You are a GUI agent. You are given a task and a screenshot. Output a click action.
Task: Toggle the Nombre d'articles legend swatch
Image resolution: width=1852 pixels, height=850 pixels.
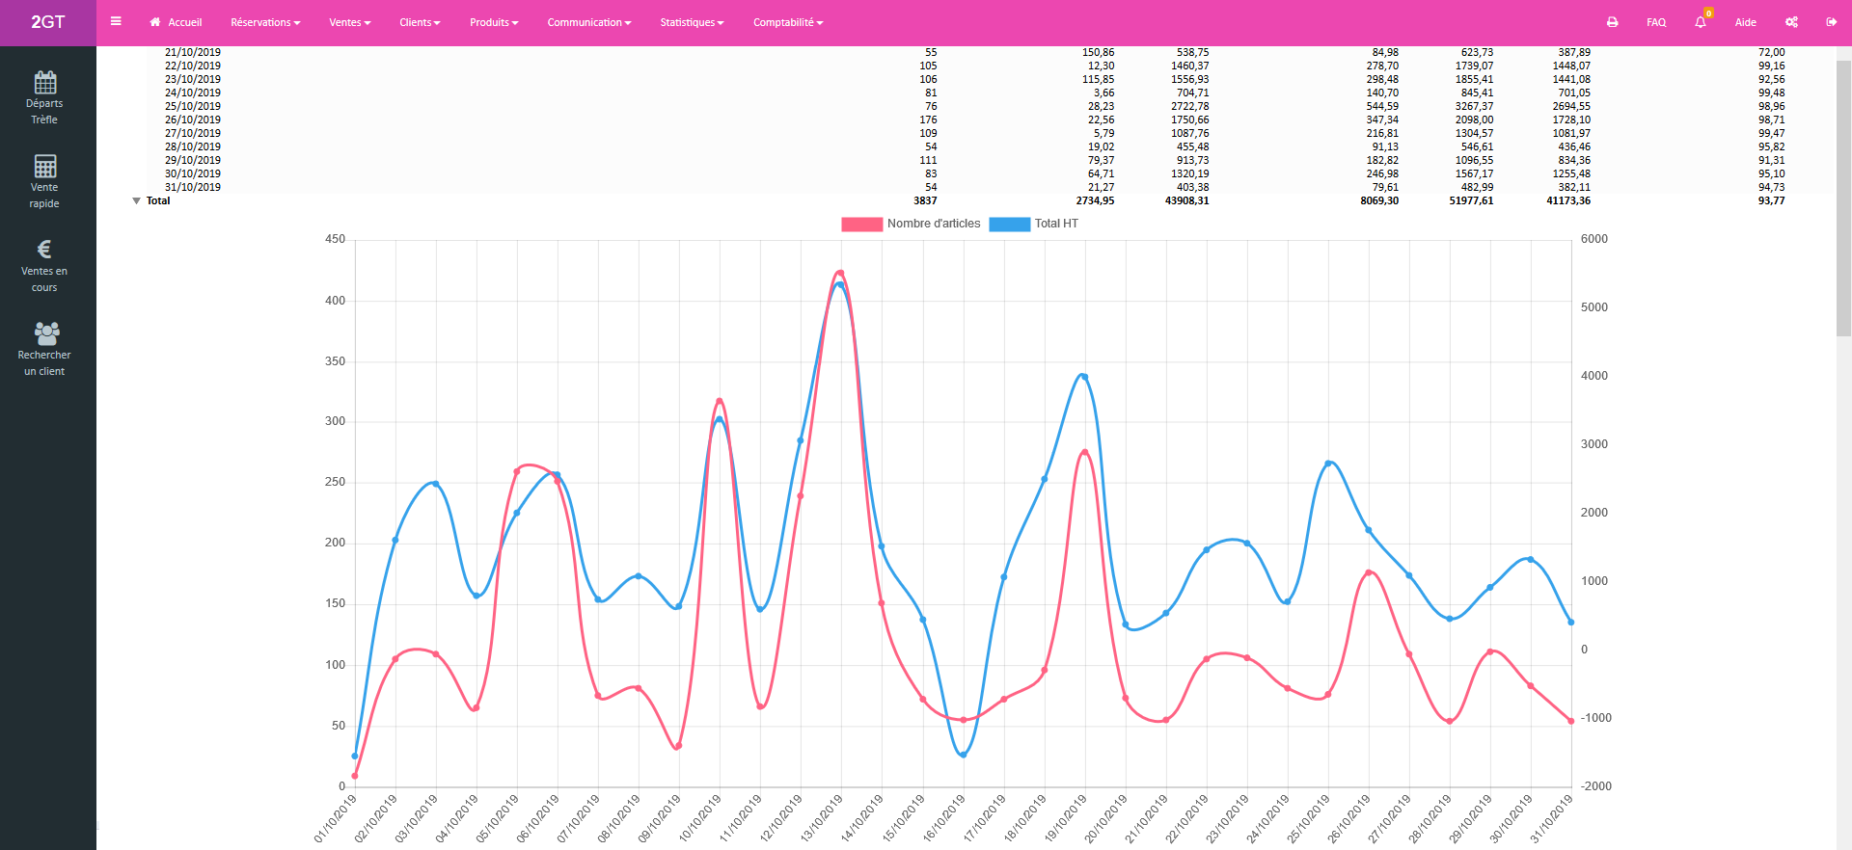pos(861,224)
